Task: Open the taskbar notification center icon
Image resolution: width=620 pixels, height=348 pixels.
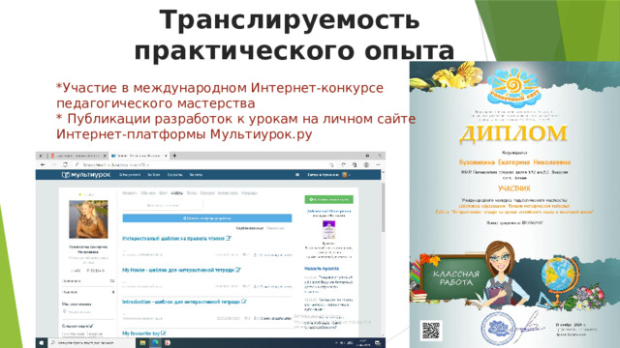Action: [378, 343]
